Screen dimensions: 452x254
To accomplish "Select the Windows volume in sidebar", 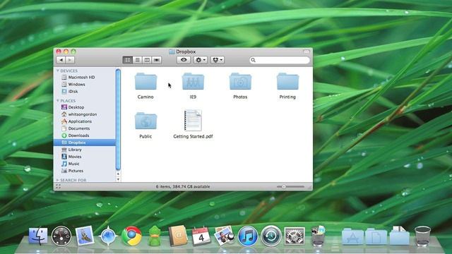I will 85,85.
